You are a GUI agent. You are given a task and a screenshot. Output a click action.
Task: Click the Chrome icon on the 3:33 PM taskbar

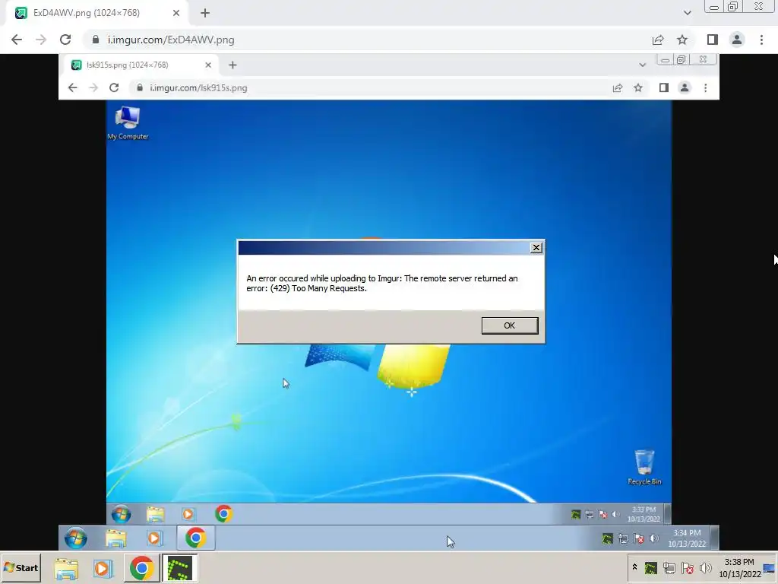(x=224, y=514)
